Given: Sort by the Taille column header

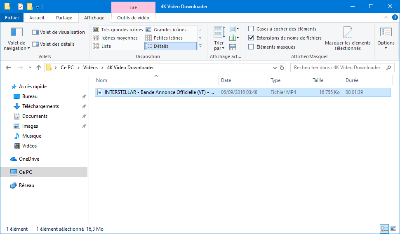Looking at the screenshot, I should pos(327,80).
